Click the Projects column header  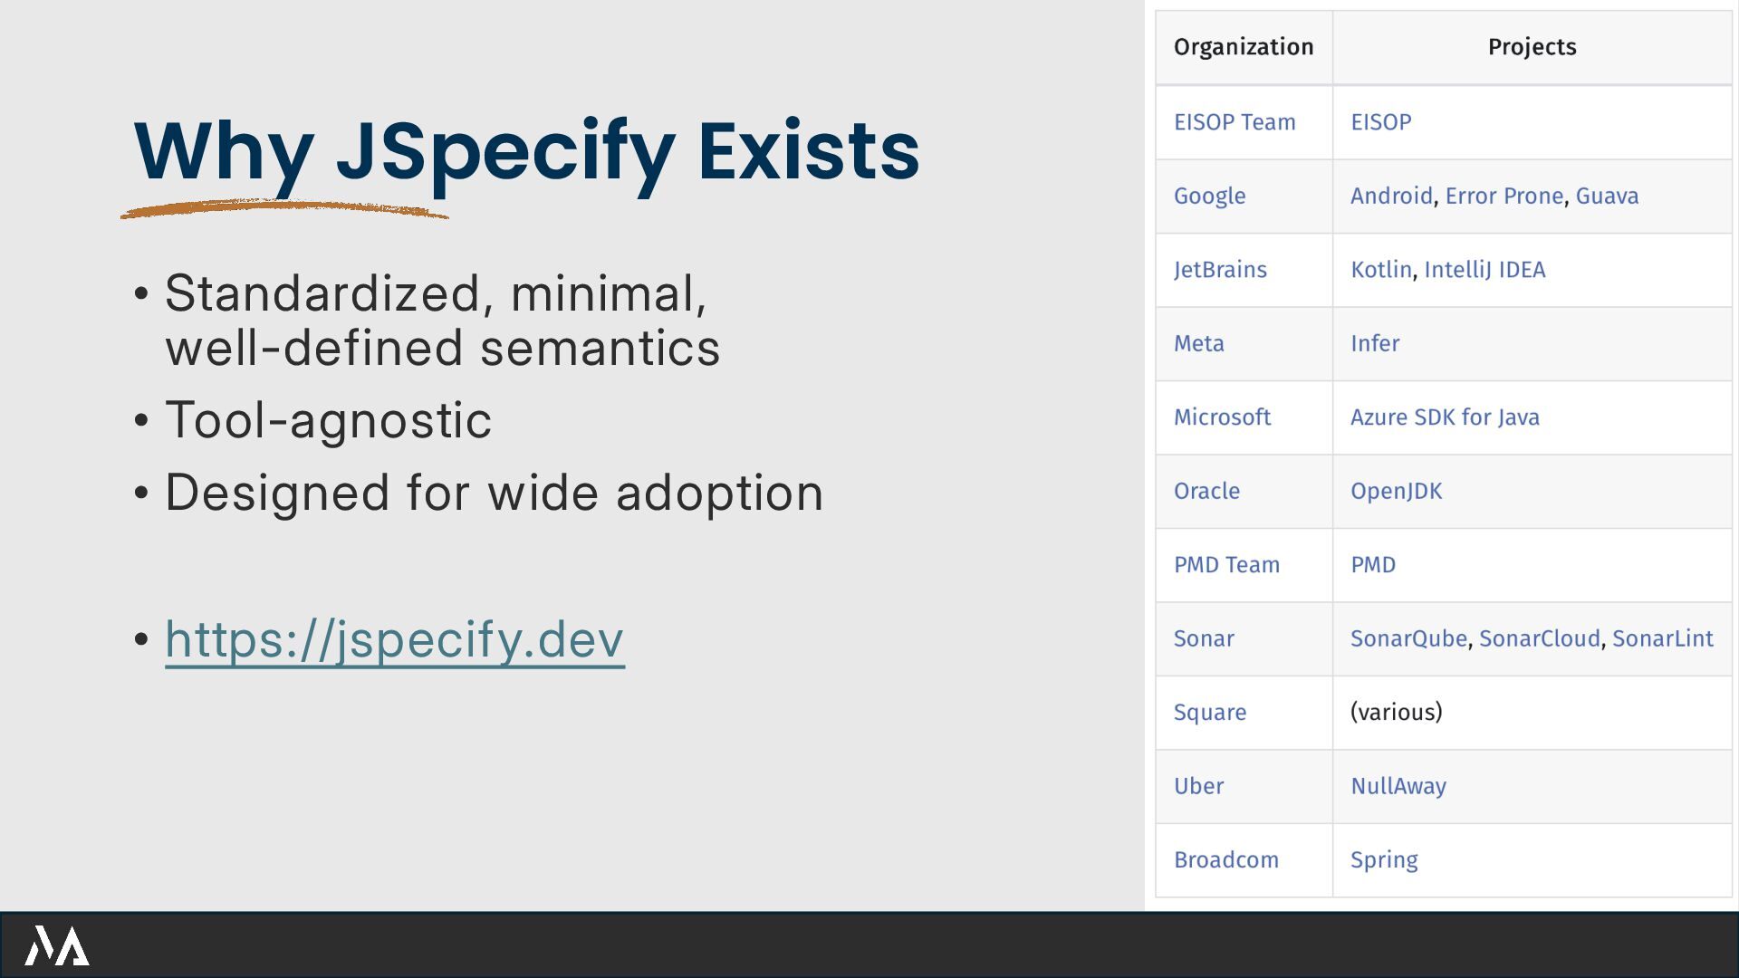click(x=1532, y=47)
